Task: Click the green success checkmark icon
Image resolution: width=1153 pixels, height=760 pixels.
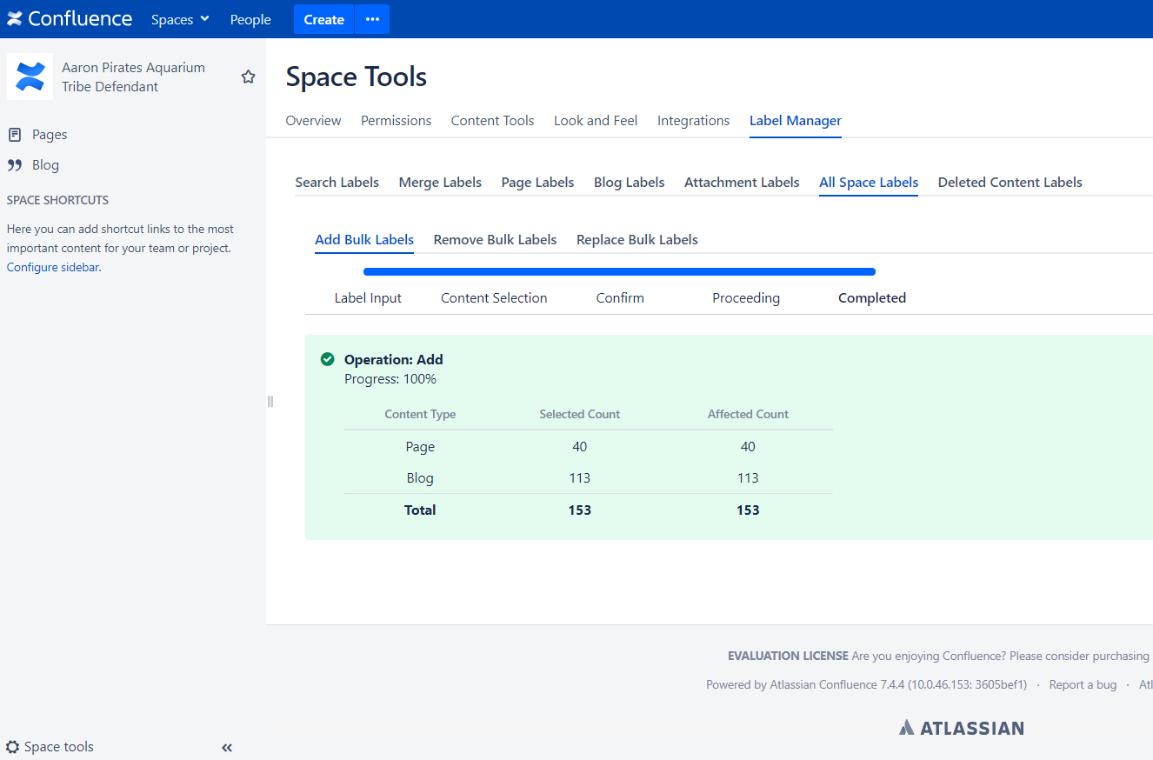Action: (x=328, y=359)
